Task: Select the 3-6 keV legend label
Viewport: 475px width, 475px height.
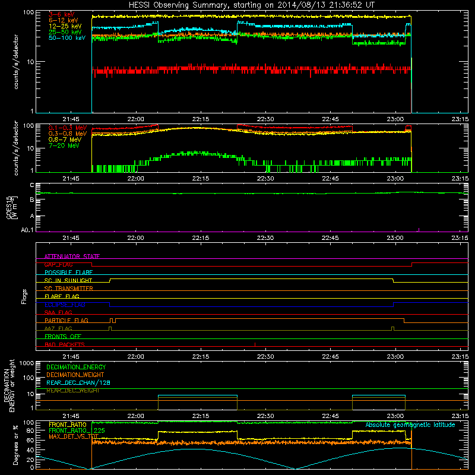Action: pyautogui.click(x=61, y=14)
